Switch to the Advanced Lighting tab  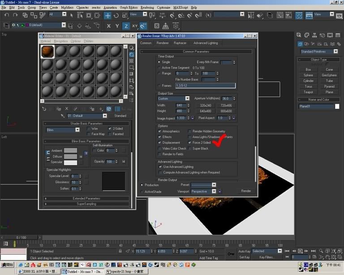[206, 43]
